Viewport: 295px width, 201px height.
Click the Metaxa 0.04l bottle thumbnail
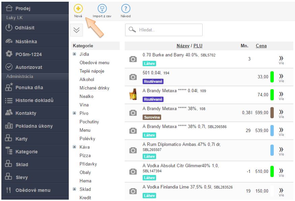[x=133, y=95]
